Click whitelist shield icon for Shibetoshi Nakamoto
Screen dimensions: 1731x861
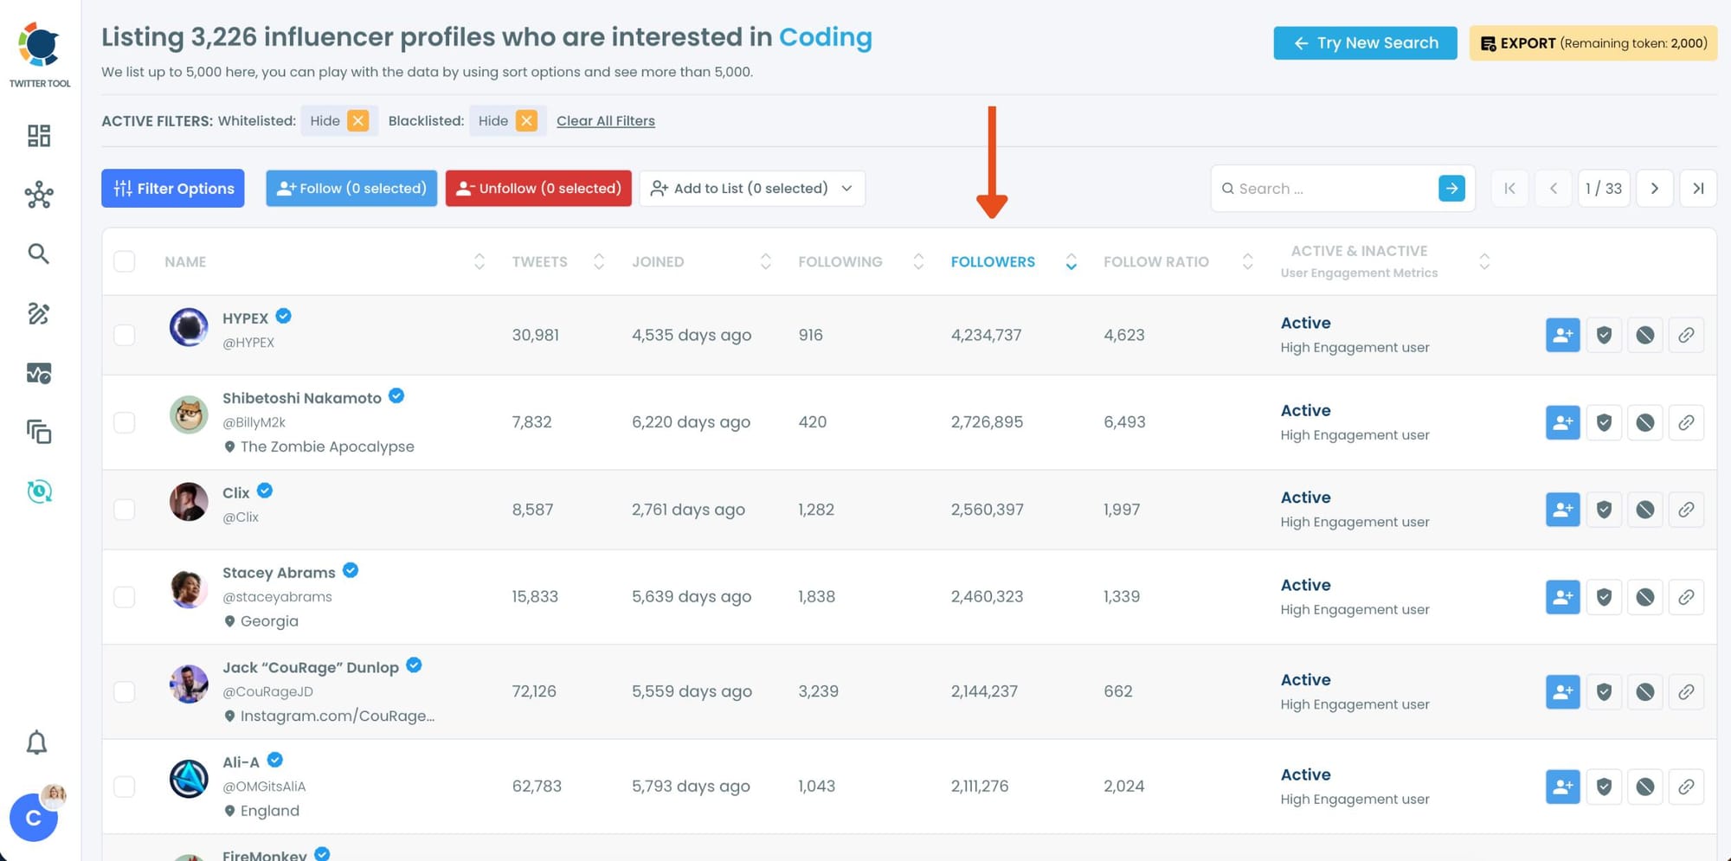pyautogui.click(x=1604, y=422)
